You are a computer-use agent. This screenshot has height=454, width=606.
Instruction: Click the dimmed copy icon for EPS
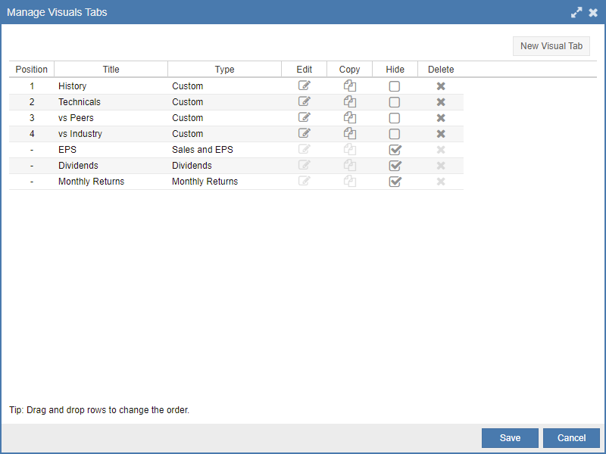(x=350, y=149)
